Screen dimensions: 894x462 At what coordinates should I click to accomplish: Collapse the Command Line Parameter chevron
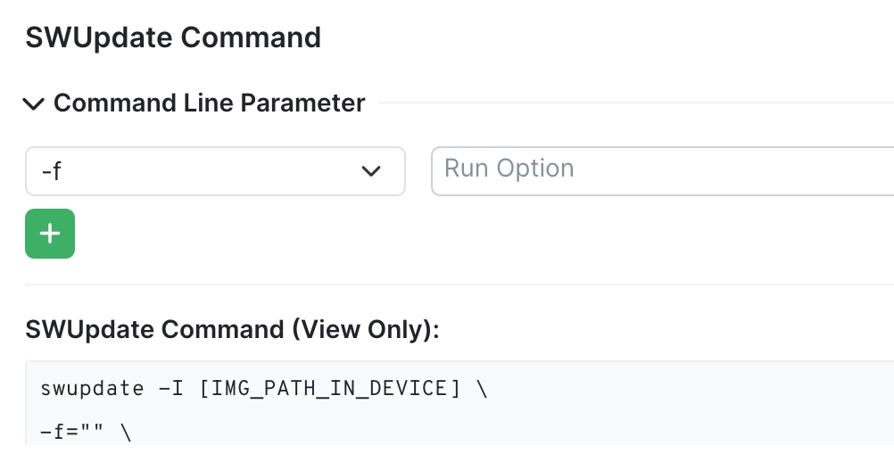(x=34, y=104)
